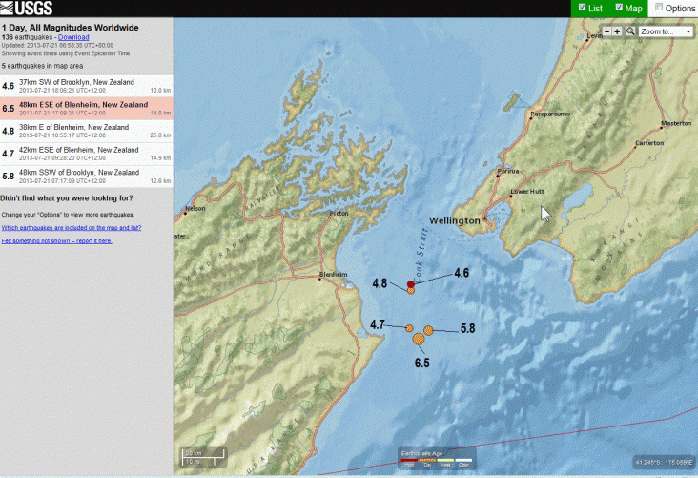
Task: Click the Download link
Action: point(73,37)
